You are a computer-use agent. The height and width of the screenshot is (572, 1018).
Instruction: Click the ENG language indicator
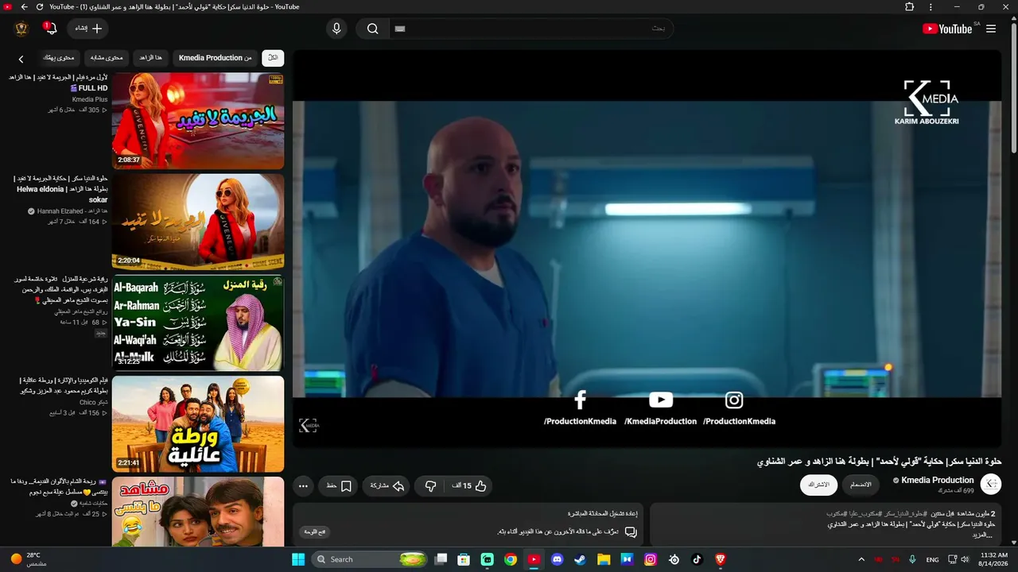coord(932,559)
